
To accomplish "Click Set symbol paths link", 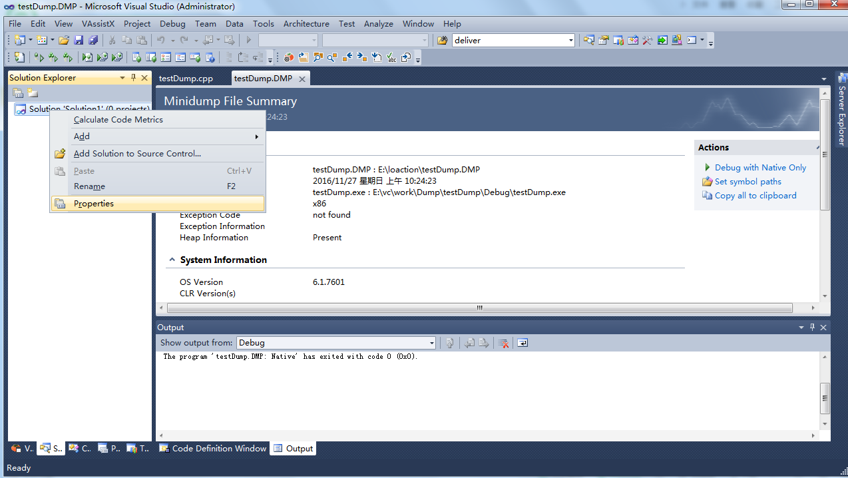I will 748,182.
